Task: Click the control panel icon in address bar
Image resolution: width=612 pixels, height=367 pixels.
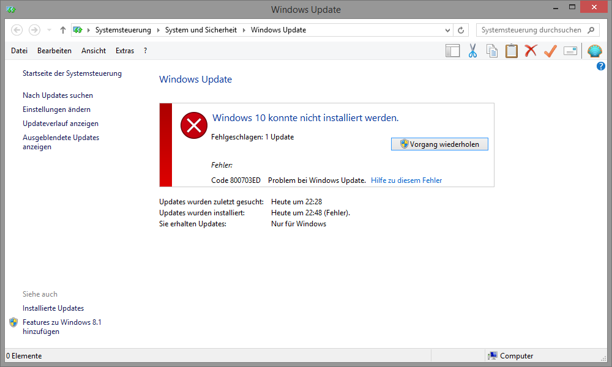Action: [78, 30]
